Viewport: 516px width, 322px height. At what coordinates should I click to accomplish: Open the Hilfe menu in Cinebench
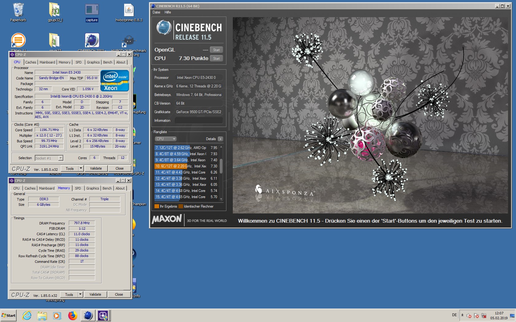coord(168,12)
